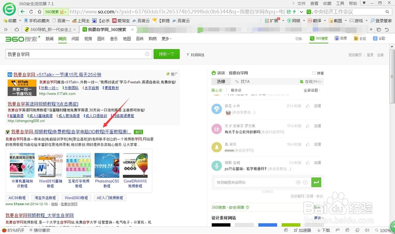Open the 全部话题 topics dropdown
This screenshot has width=395, height=234.
312,90
